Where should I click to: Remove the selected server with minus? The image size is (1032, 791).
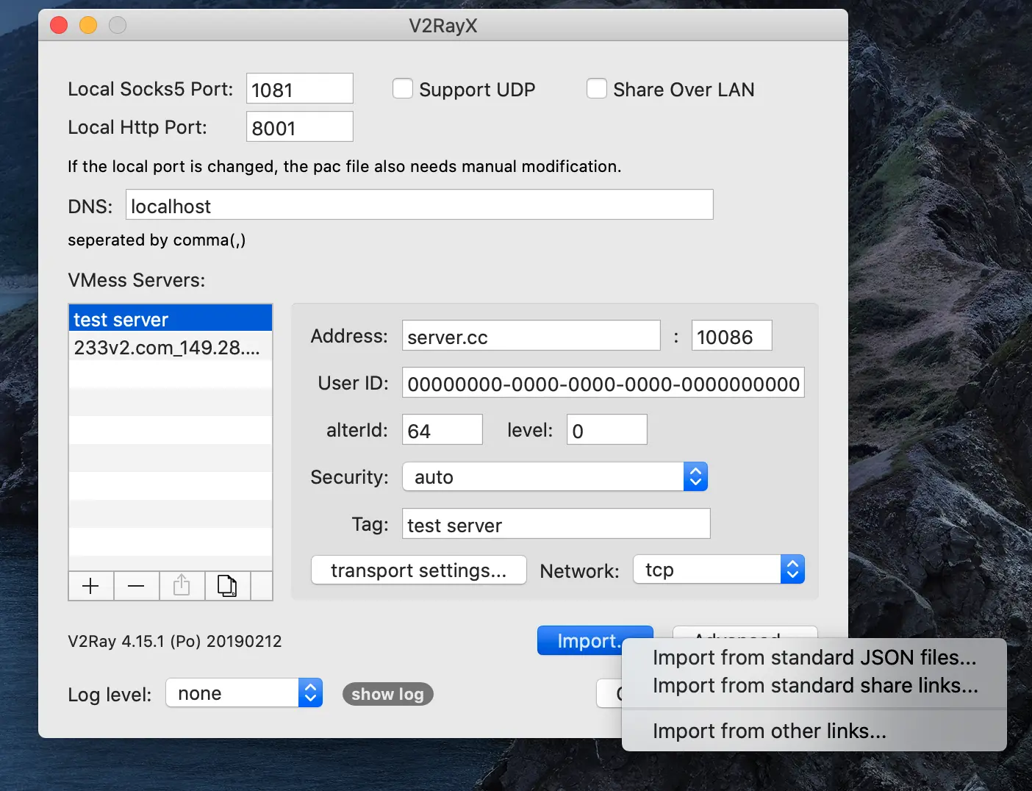[136, 586]
